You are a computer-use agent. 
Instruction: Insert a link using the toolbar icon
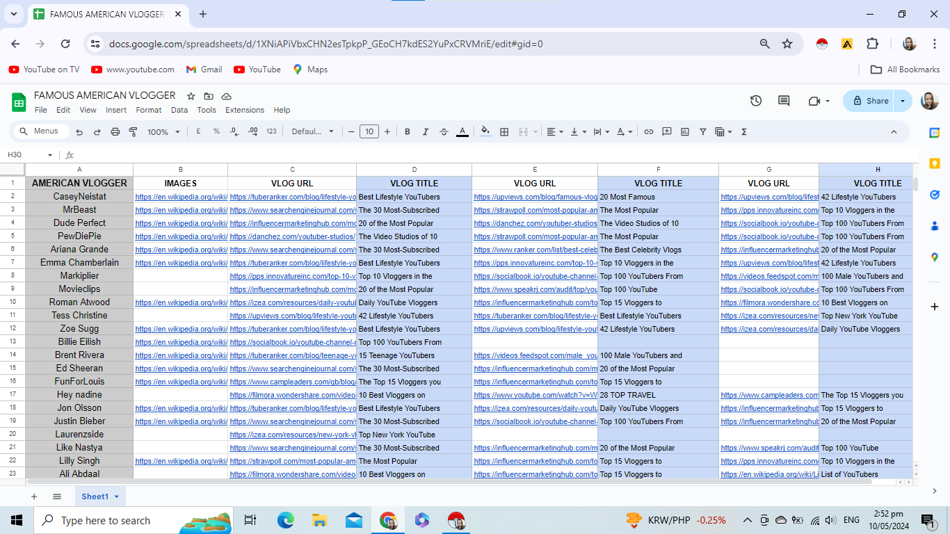649,131
